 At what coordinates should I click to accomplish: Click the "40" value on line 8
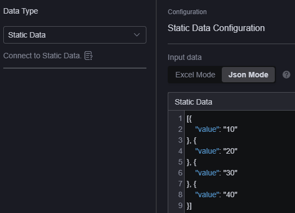231,194
